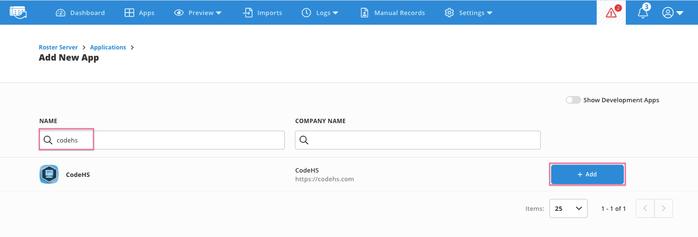The height and width of the screenshot is (237, 698).
Task: Click the magnifier icon in Name field
Action: [48, 140]
